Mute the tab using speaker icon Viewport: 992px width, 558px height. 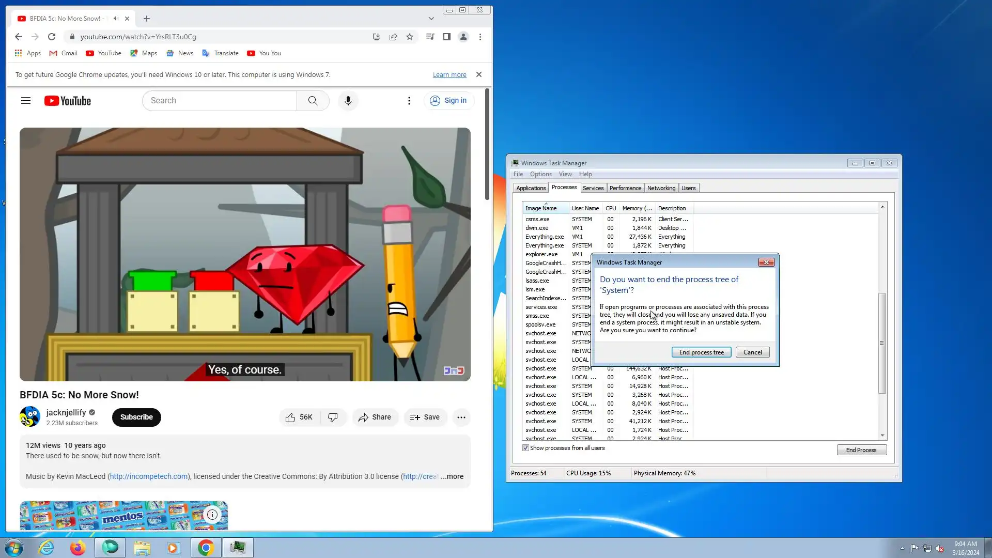[116, 19]
